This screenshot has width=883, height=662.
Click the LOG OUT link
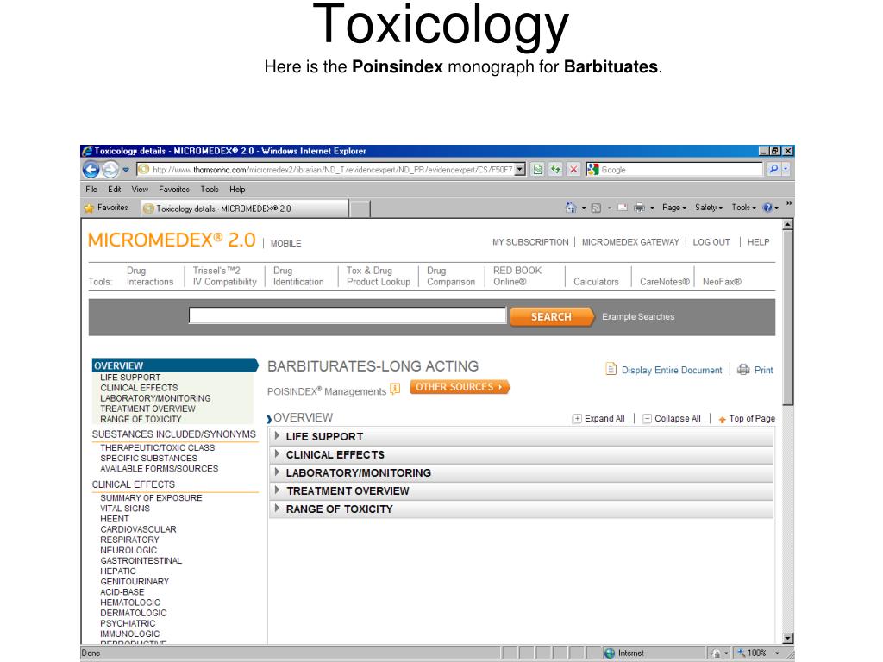[711, 242]
